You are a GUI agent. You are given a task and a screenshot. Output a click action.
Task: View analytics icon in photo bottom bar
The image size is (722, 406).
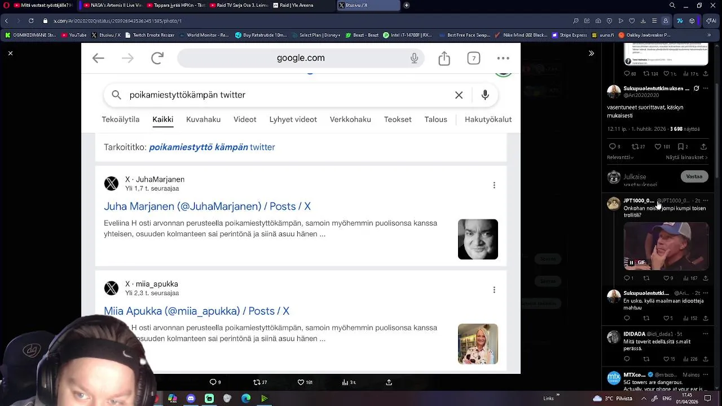click(x=345, y=382)
